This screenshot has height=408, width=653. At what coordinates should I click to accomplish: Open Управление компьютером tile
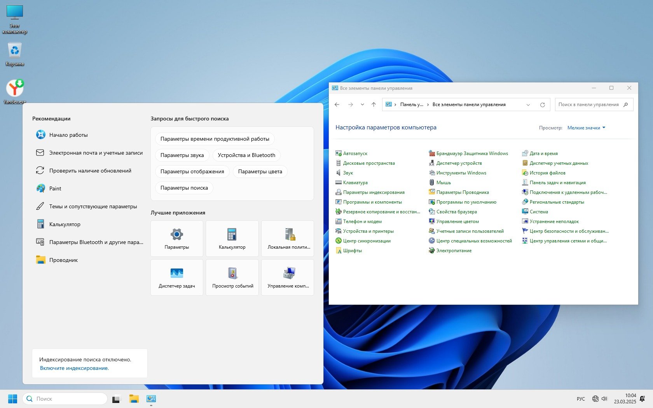pos(288,277)
